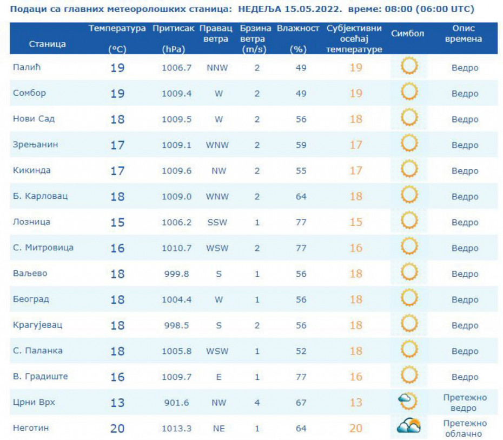Click the station name Зрењанин

[x=36, y=145]
